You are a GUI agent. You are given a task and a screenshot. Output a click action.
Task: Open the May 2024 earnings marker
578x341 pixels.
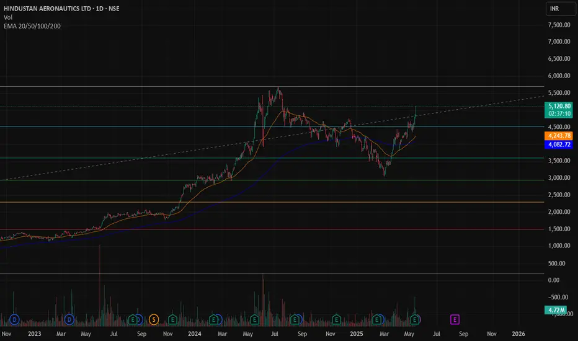tap(254, 320)
